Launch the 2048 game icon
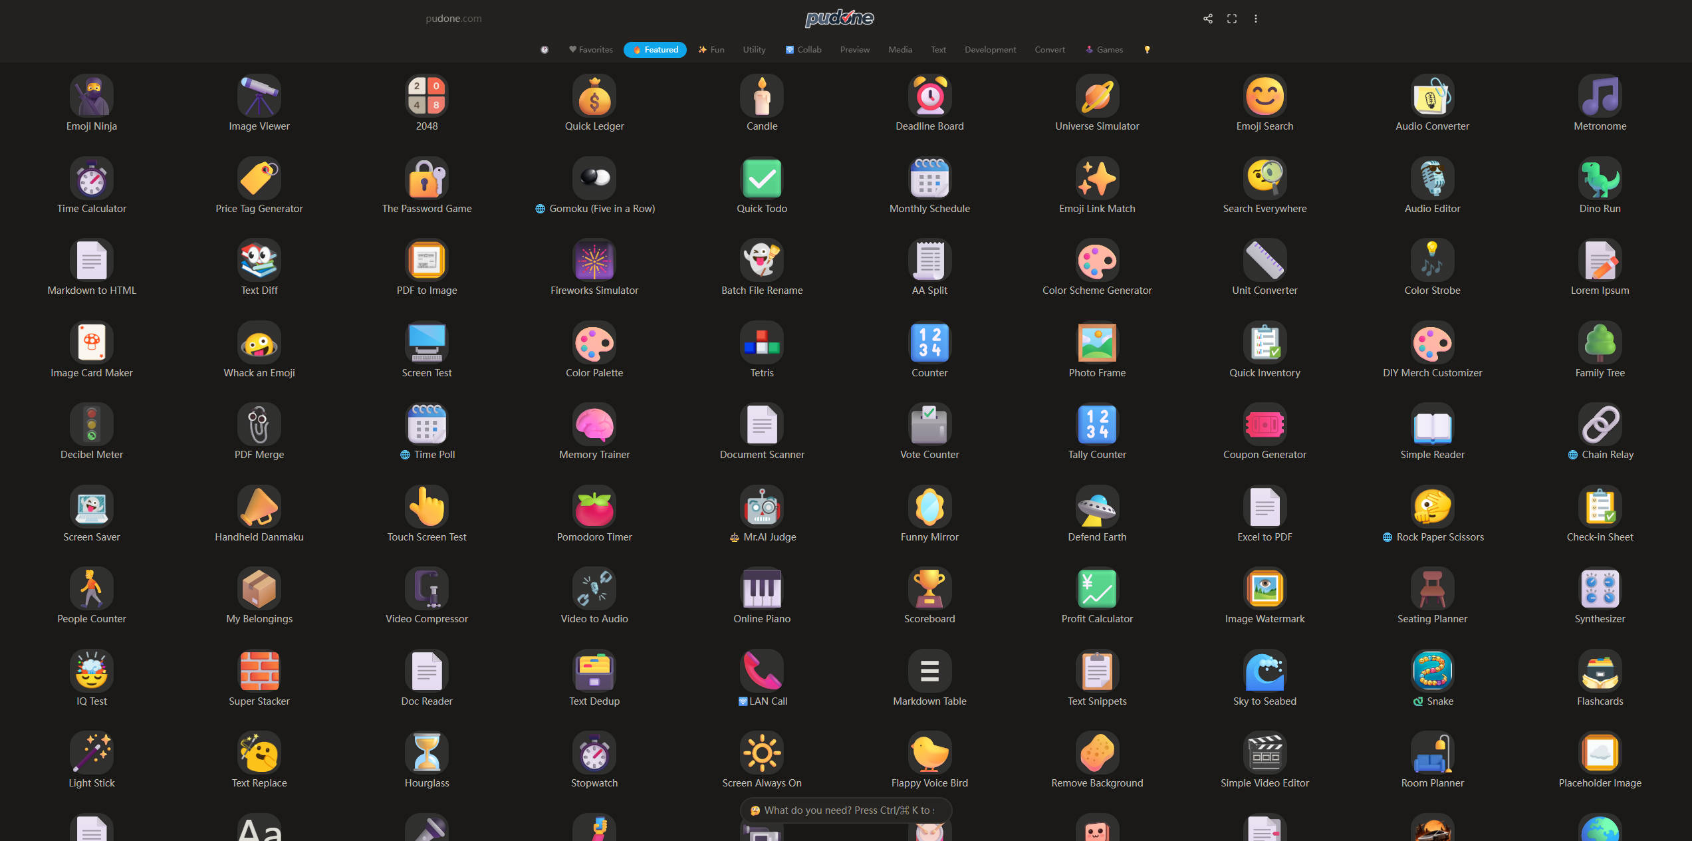The width and height of the screenshot is (1692, 841). pos(427,96)
